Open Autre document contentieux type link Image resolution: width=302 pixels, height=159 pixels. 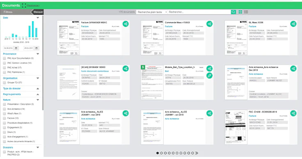click(95, 71)
